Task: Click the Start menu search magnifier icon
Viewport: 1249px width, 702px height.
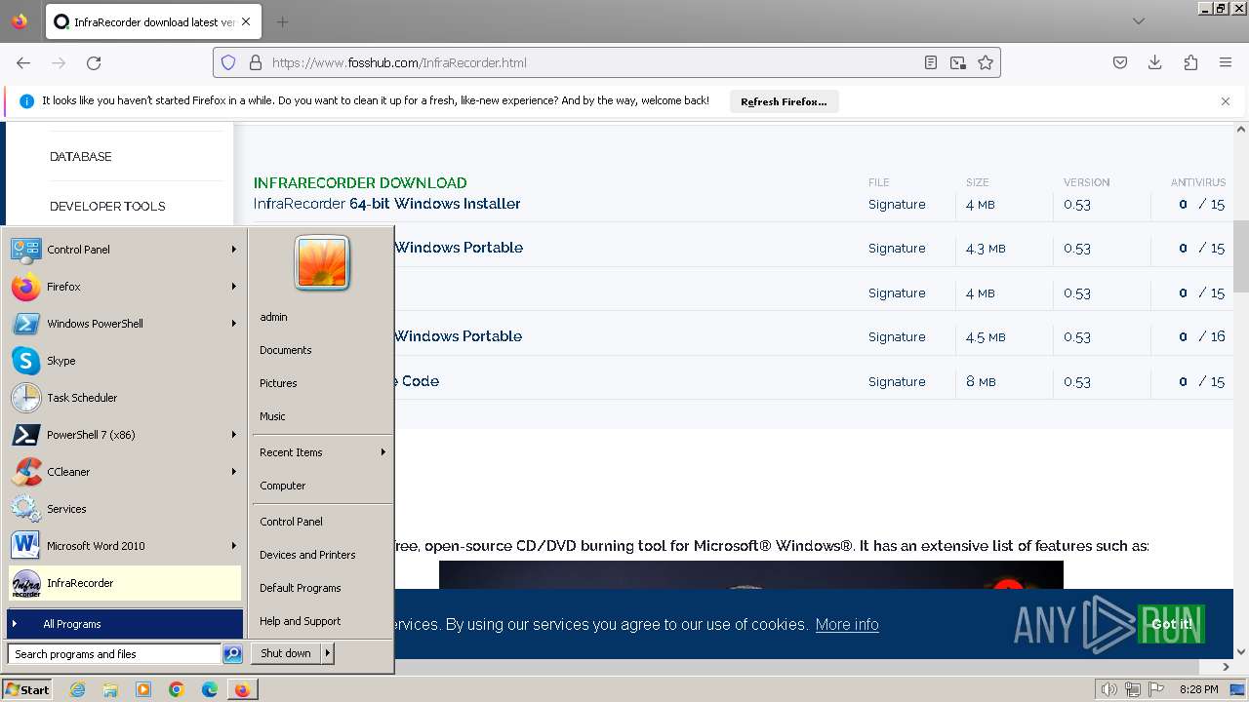Action: [232, 654]
